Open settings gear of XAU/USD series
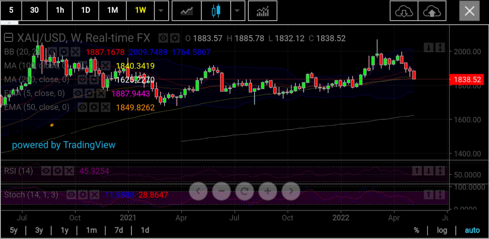This screenshot has width=489, height=239. click(175, 38)
